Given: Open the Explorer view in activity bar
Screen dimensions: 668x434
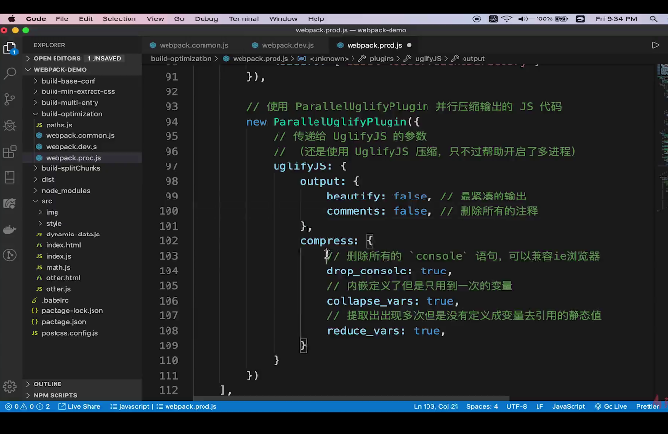Looking at the screenshot, I should coord(10,48).
